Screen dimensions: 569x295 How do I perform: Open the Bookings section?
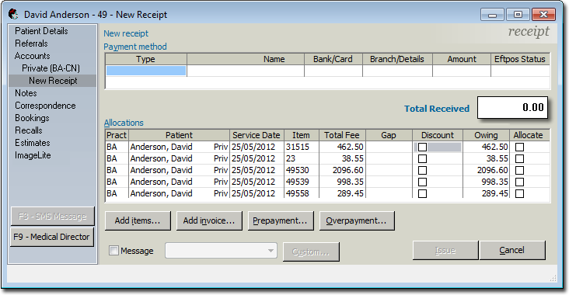point(32,118)
